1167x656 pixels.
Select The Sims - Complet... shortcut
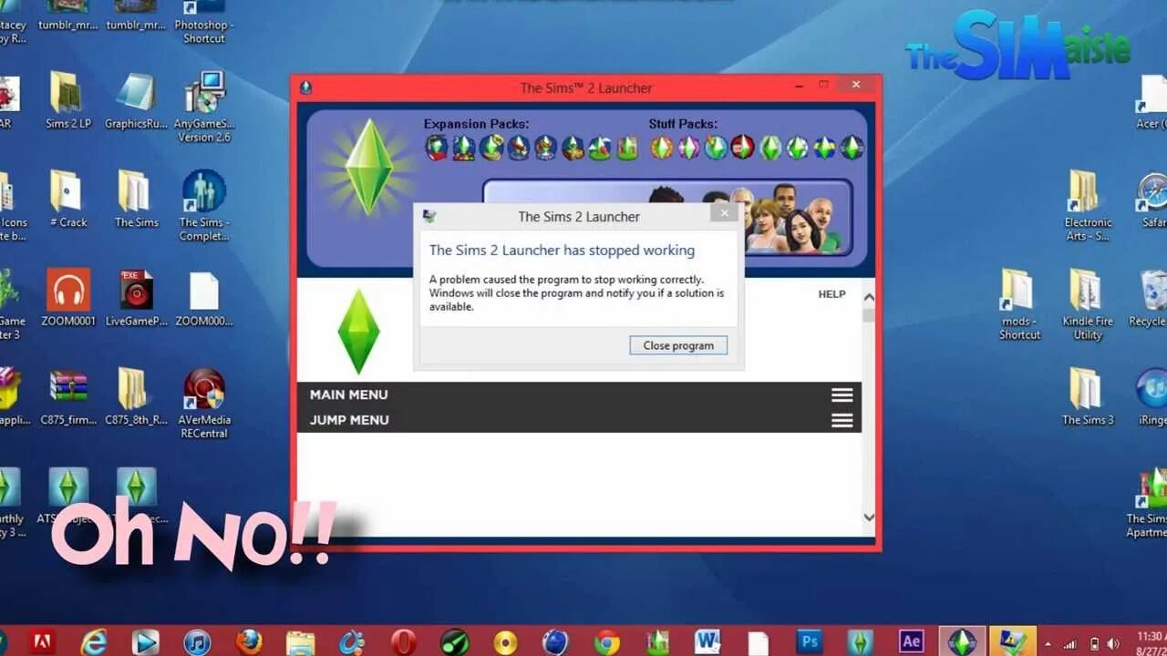[204, 205]
